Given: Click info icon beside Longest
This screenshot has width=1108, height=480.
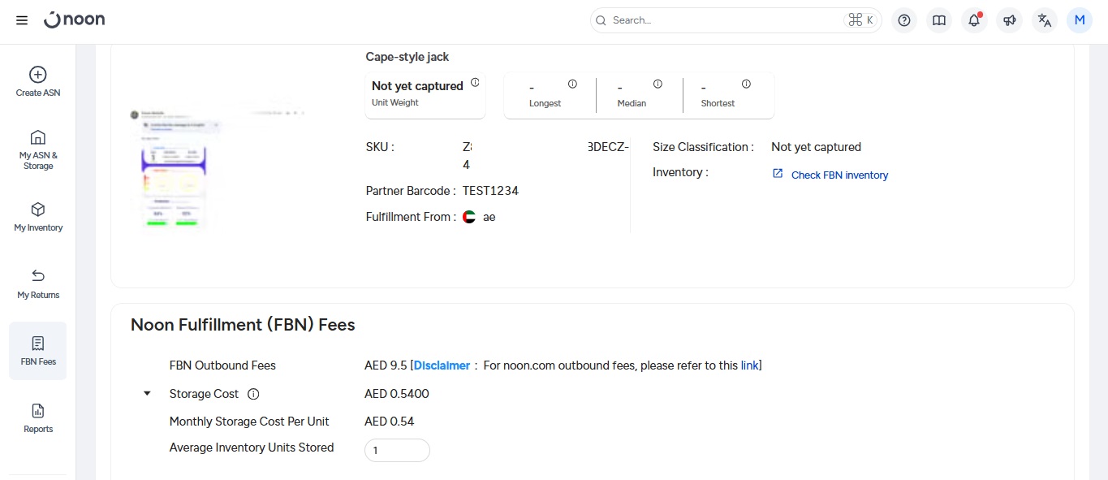Looking at the screenshot, I should pyautogui.click(x=572, y=84).
